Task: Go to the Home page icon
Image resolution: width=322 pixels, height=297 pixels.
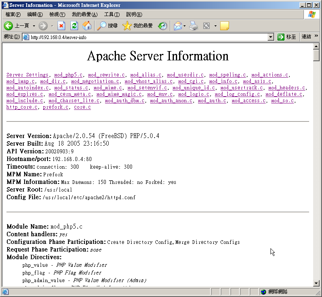Action: [x=87, y=26]
